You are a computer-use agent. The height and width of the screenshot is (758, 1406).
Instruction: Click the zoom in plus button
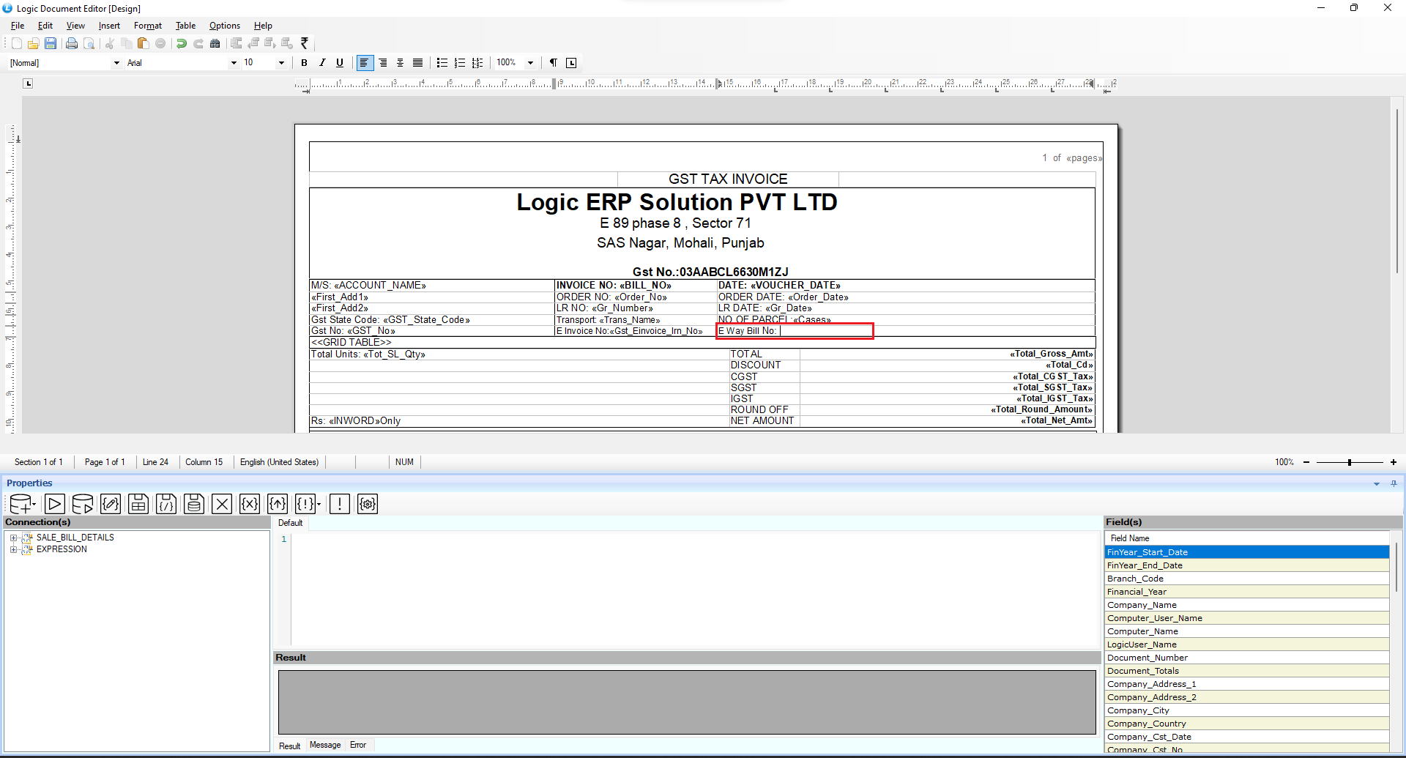[1393, 462]
